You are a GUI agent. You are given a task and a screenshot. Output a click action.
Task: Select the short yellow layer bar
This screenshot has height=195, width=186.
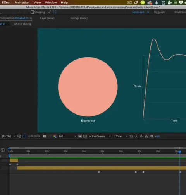point(14,161)
